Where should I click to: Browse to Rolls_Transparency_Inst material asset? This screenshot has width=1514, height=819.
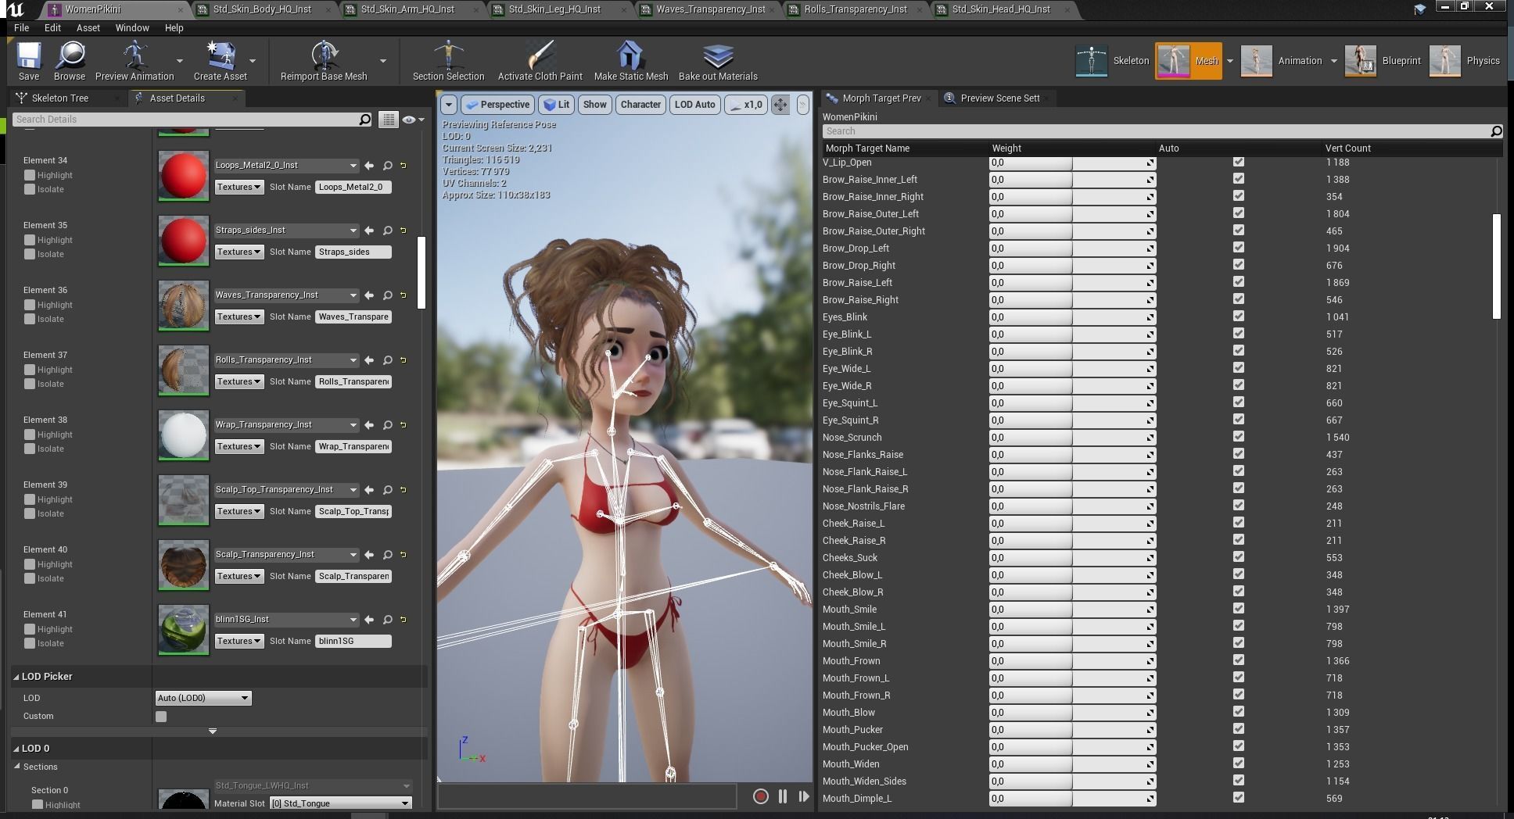click(x=387, y=360)
